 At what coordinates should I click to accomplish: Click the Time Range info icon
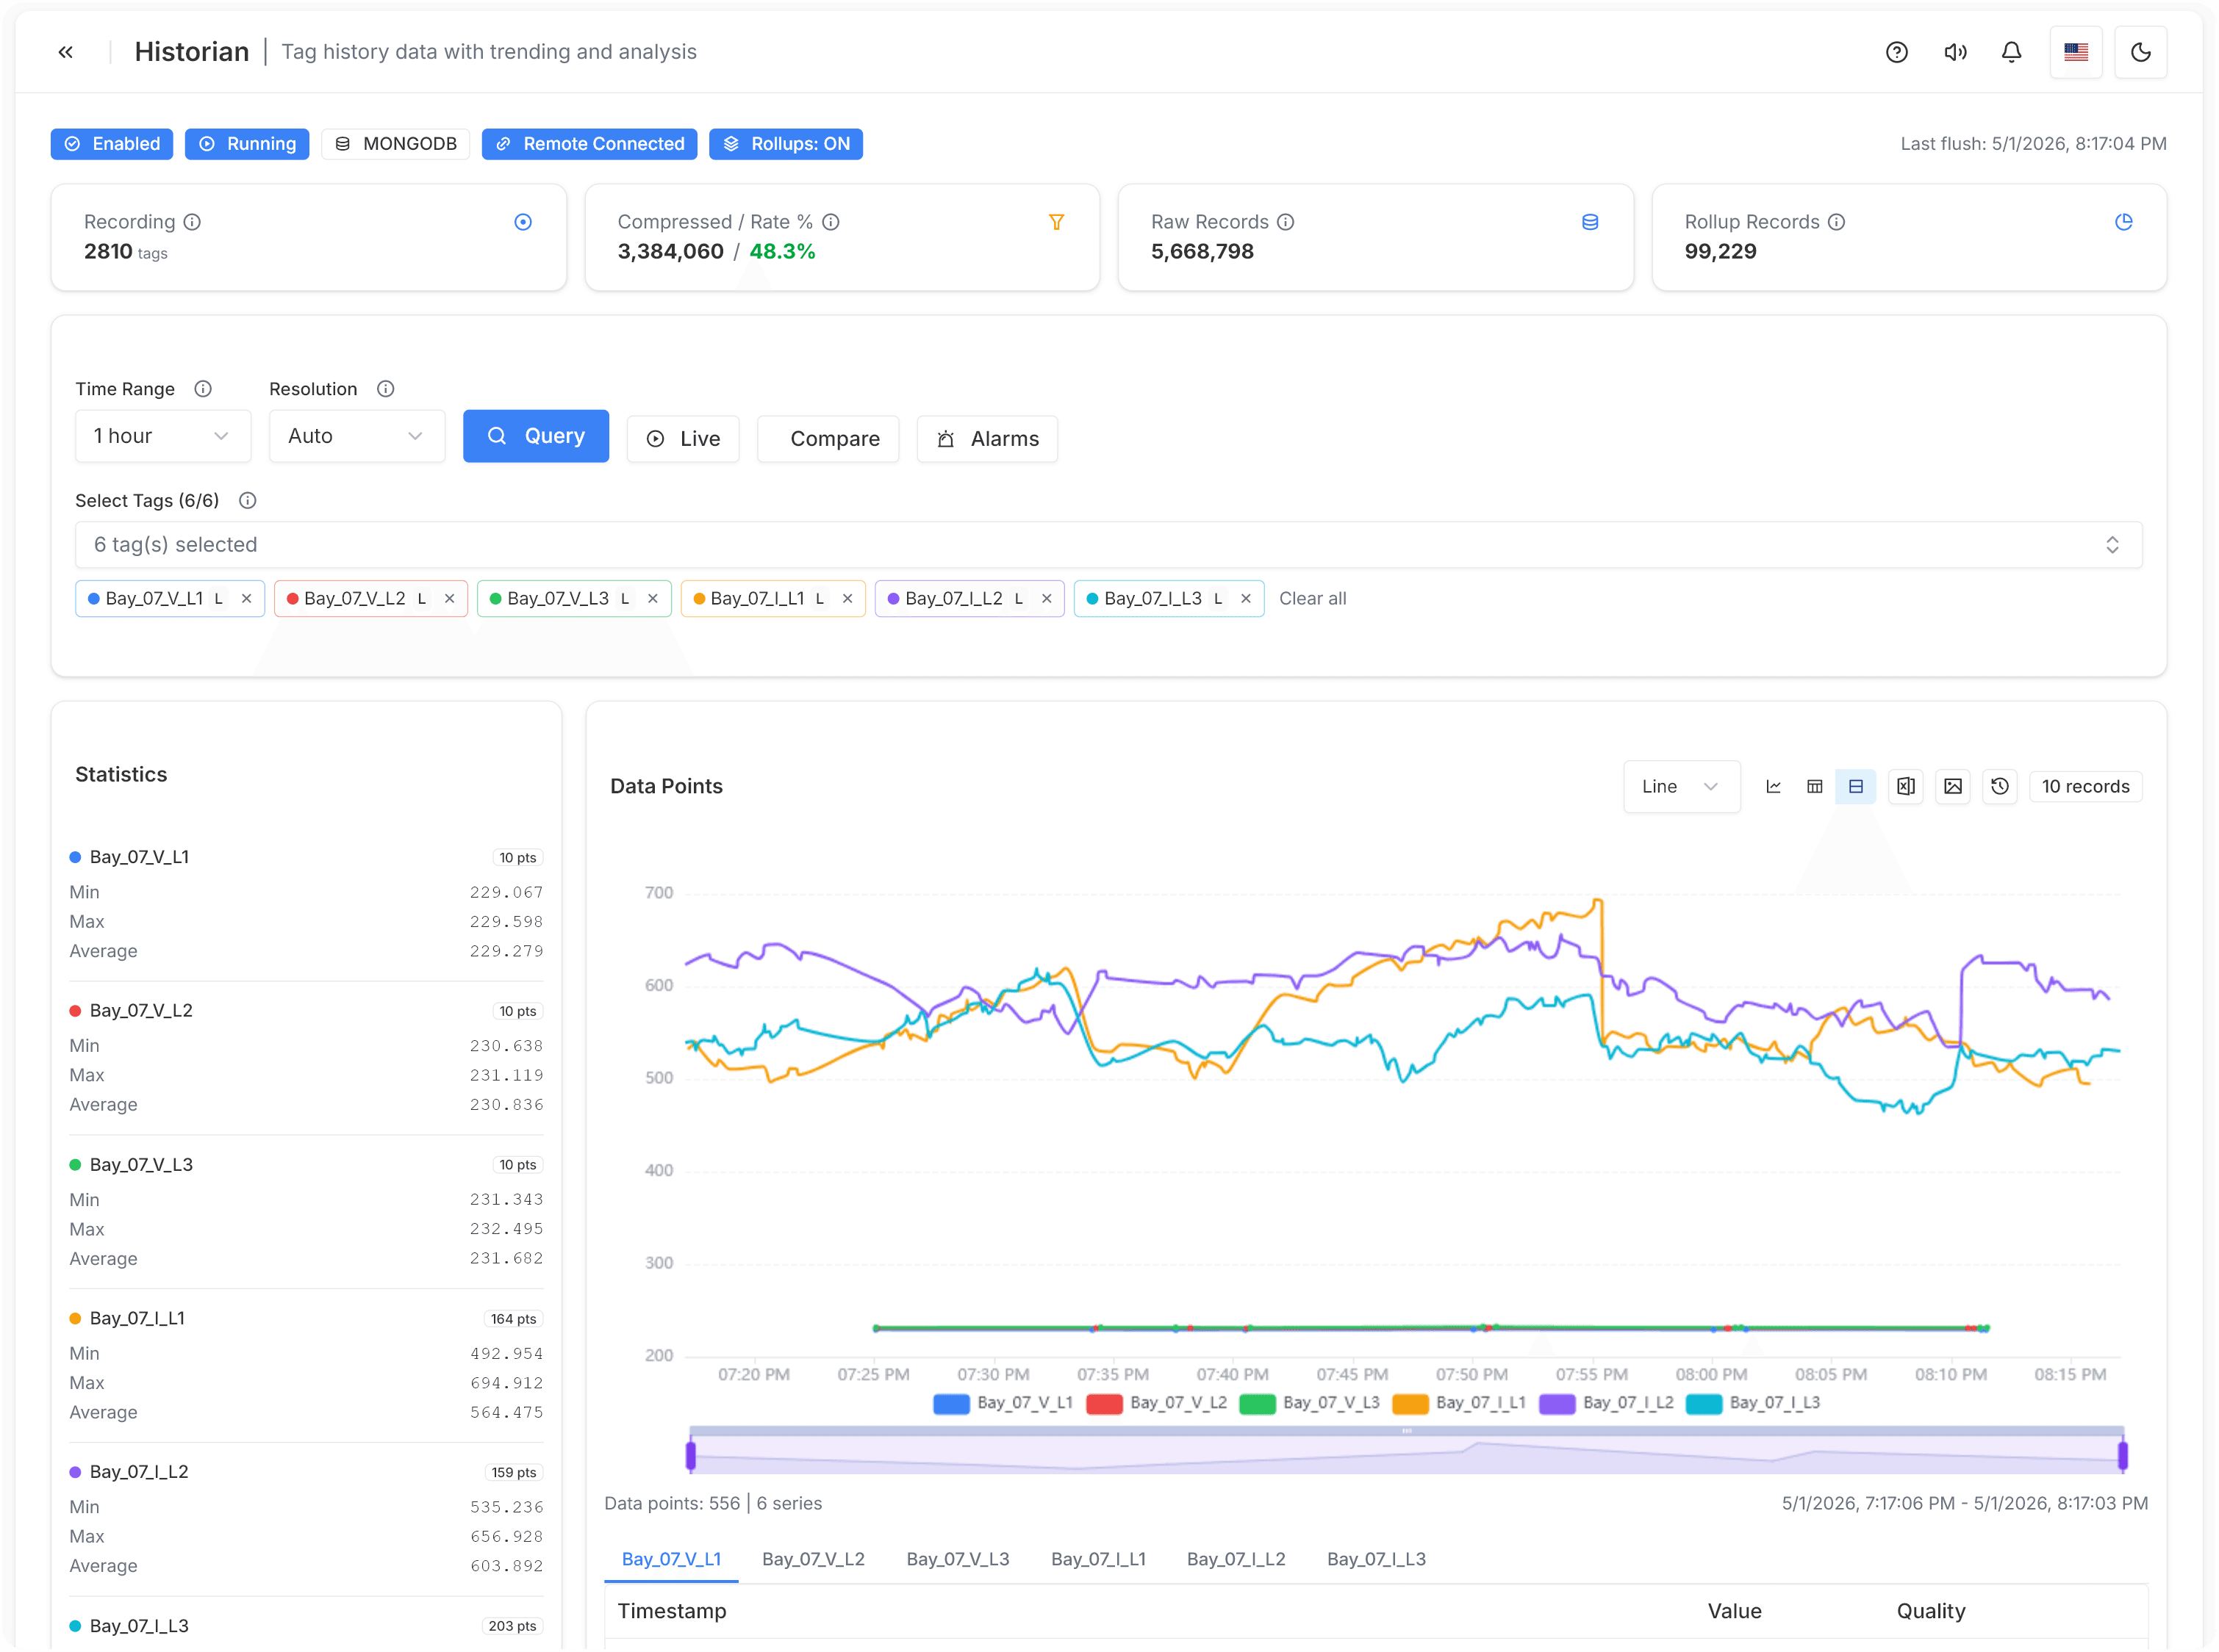point(203,389)
